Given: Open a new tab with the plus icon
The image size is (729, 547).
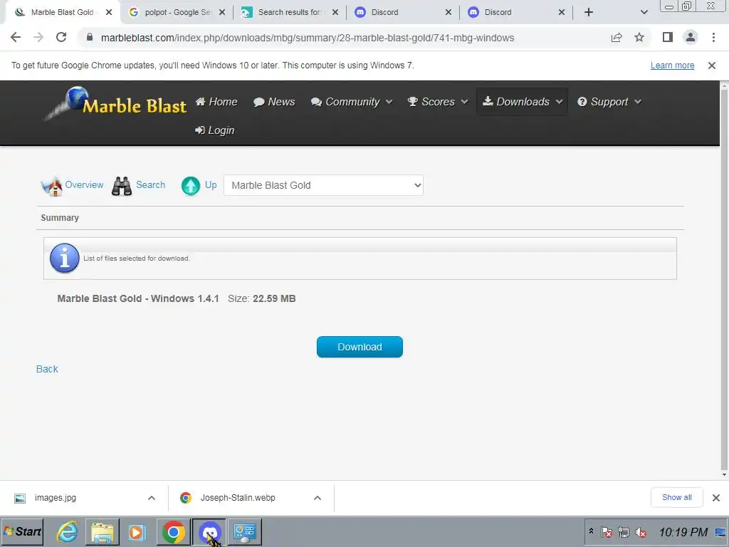Looking at the screenshot, I should (x=589, y=12).
